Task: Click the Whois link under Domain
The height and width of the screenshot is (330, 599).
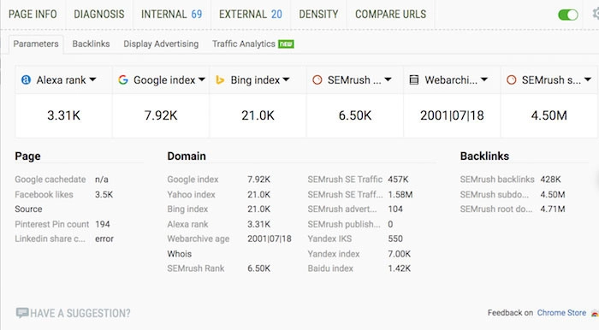Action: [x=179, y=254]
